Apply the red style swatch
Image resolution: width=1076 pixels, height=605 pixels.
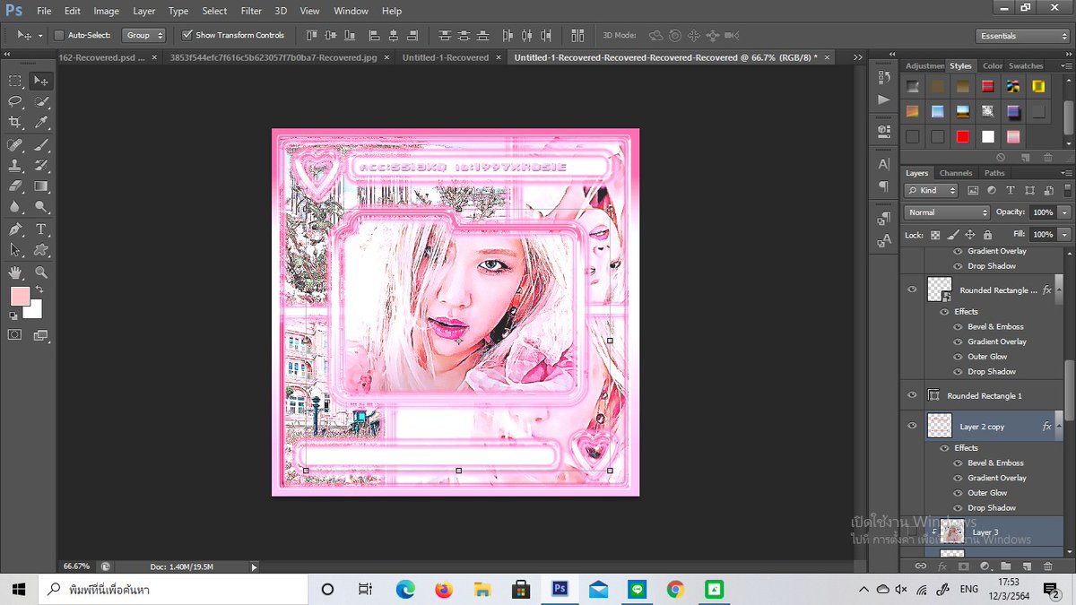point(962,137)
